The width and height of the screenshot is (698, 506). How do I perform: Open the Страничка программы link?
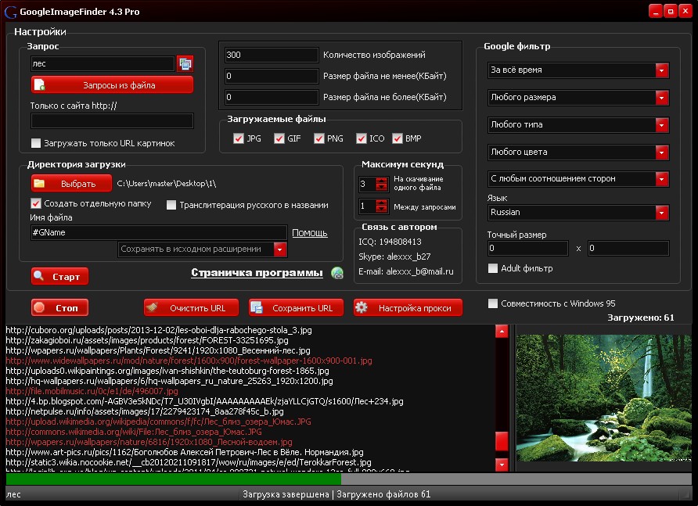coord(257,272)
